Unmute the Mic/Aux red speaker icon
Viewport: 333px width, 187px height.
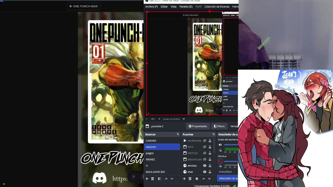pyautogui.click(x=220, y=161)
